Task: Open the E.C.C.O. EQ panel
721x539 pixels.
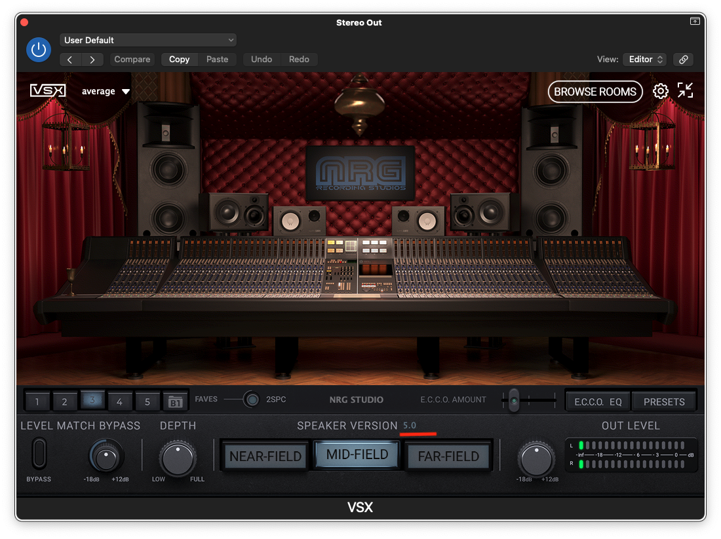Action: [x=598, y=402]
